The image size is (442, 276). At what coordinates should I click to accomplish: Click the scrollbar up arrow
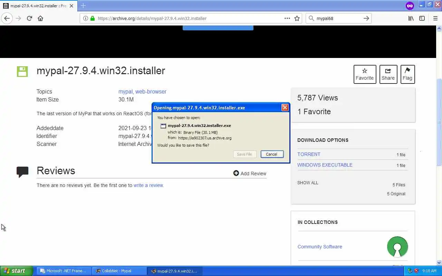(439, 28)
